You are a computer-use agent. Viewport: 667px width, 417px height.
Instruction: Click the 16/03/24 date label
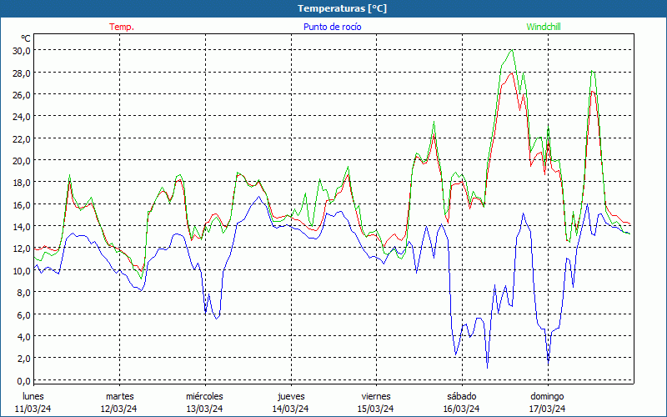[462, 409]
